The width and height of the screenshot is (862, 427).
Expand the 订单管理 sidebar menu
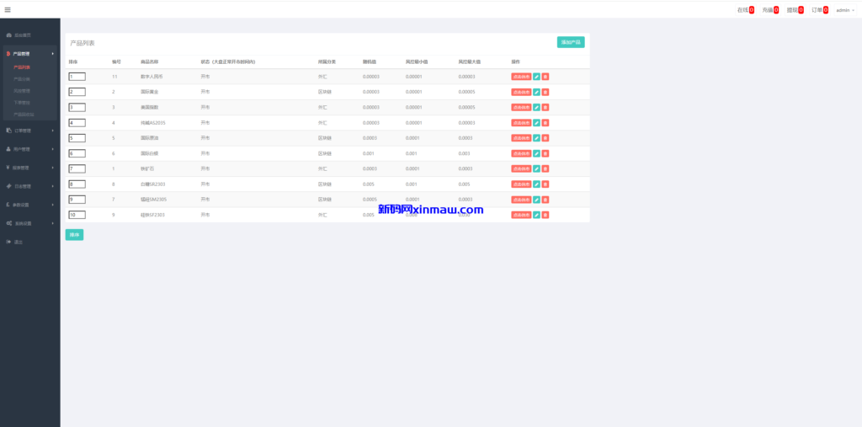click(29, 131)
